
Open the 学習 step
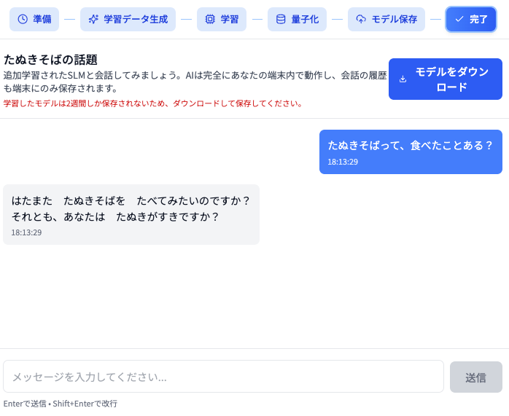click(222, 19)
